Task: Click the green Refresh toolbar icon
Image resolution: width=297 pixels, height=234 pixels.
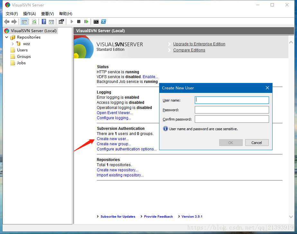Action: pos(34,22)
